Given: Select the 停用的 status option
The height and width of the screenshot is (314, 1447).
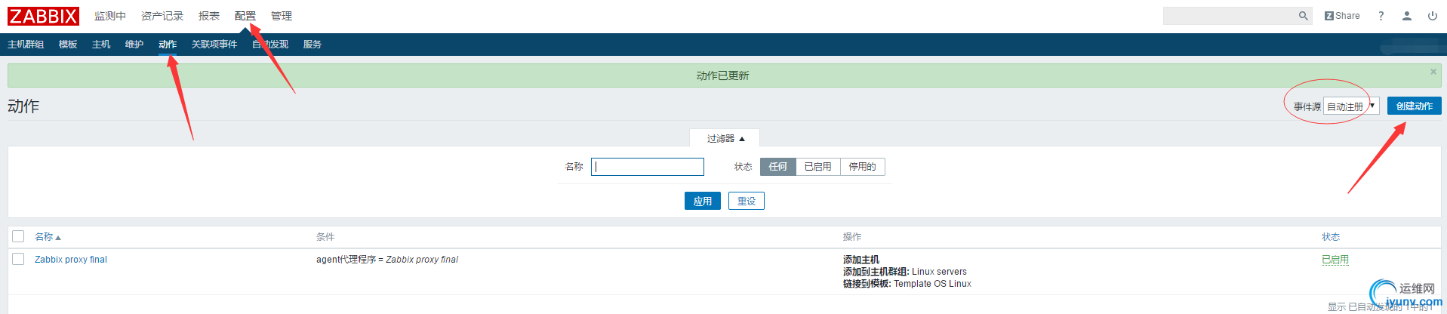Looking at the screenshot, I should tap(862, 167).
